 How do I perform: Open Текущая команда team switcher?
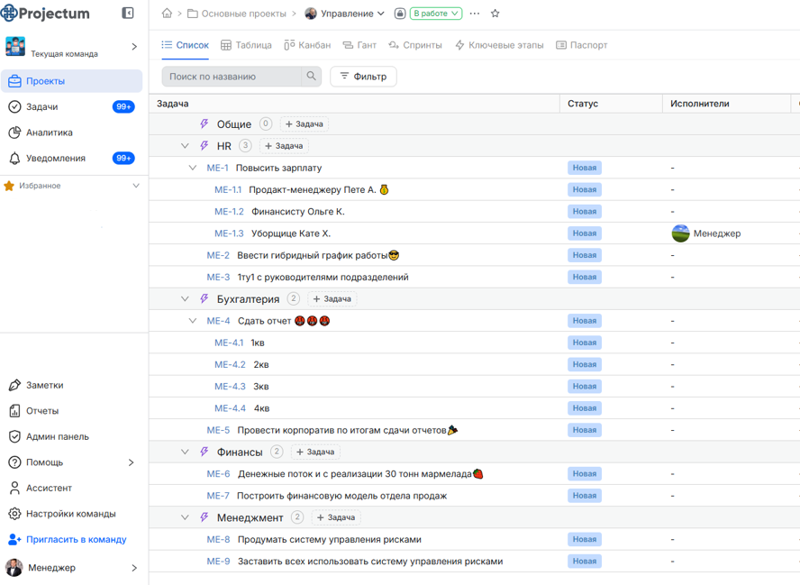(x=71, y=47)
